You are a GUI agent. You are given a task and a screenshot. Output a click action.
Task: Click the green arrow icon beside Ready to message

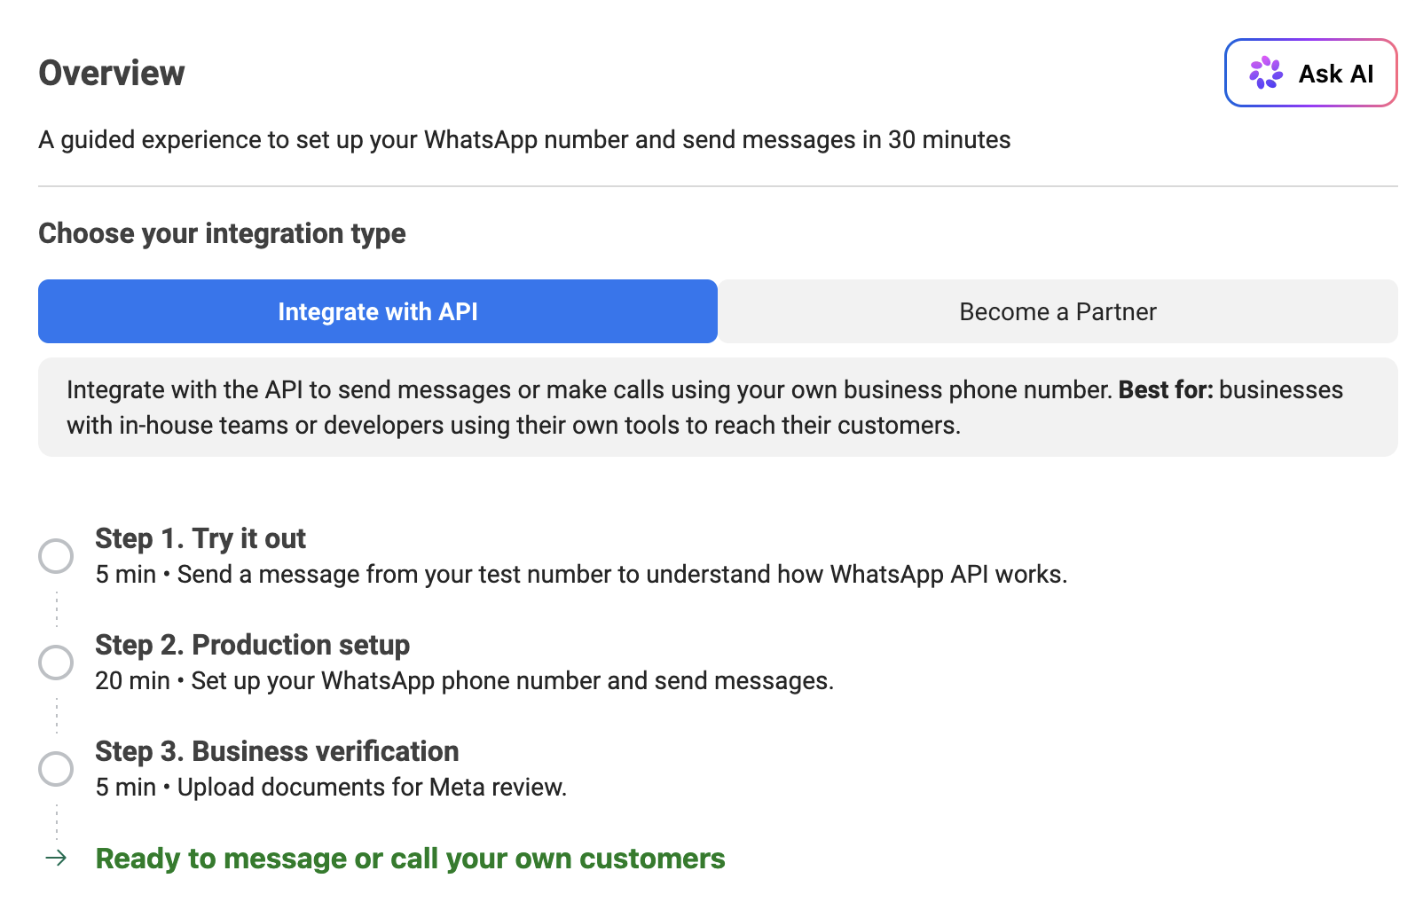(56, 858)
